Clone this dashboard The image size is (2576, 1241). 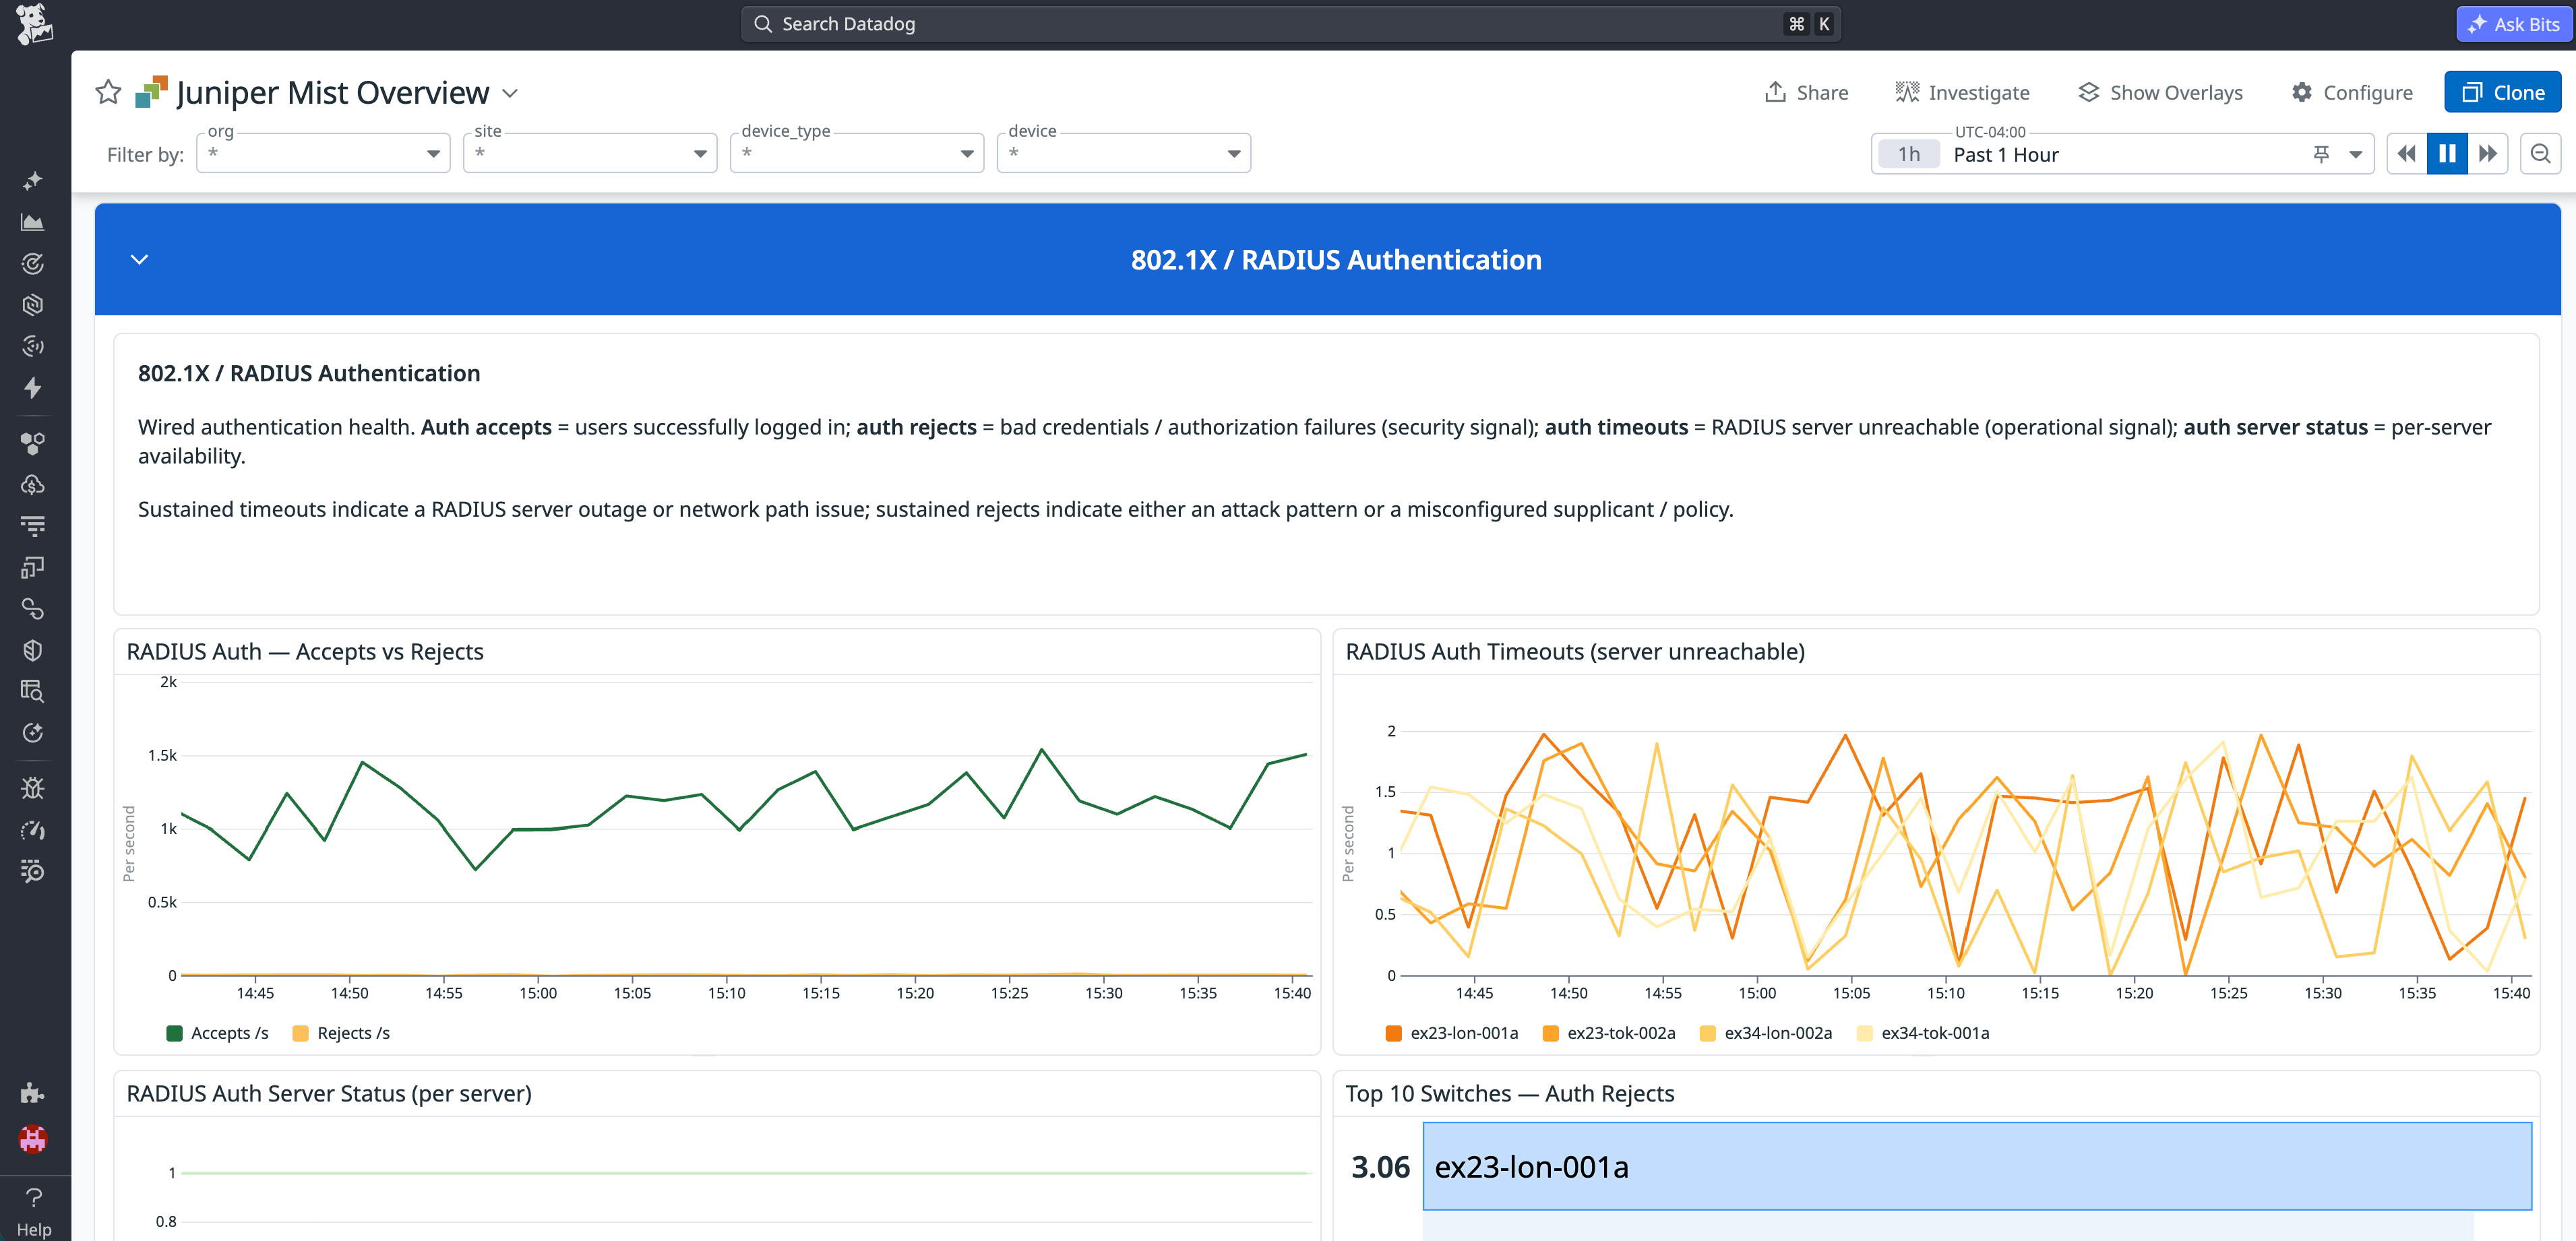pos(2502,92)
